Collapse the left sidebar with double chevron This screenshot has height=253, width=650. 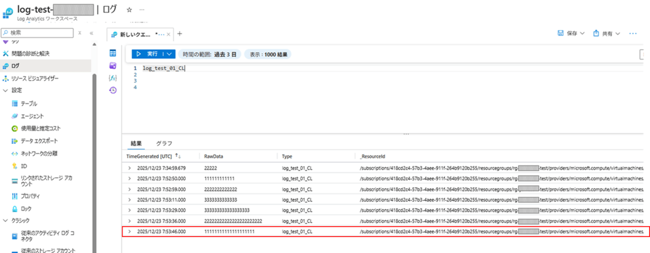[91, 32]
